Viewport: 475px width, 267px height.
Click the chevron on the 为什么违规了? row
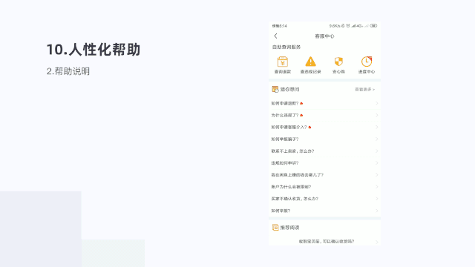click(x=377, y=116)
